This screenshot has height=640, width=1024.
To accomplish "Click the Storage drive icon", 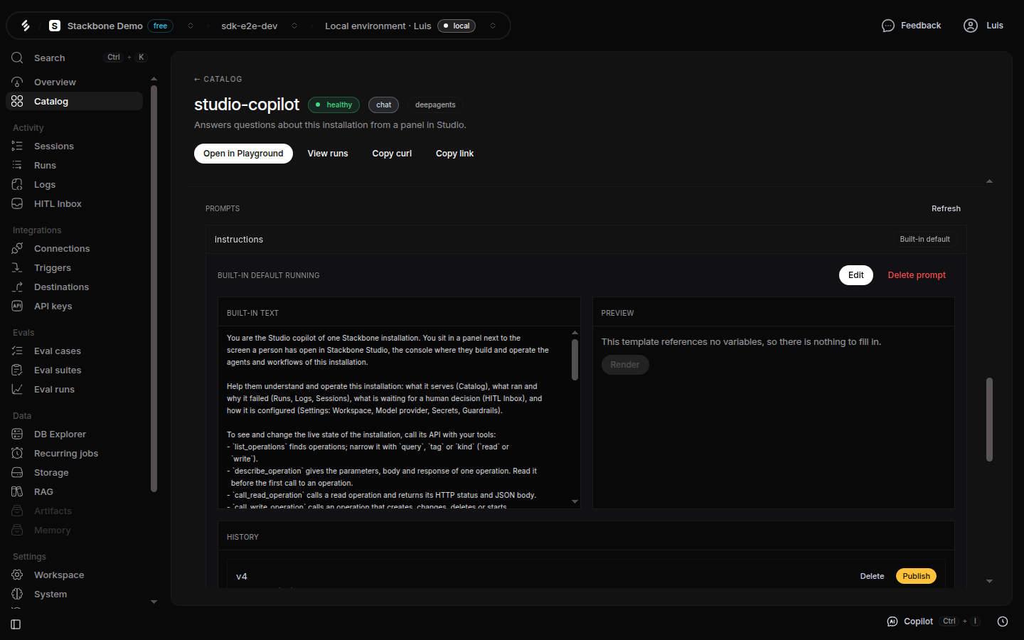I will [x=17, y=472].
